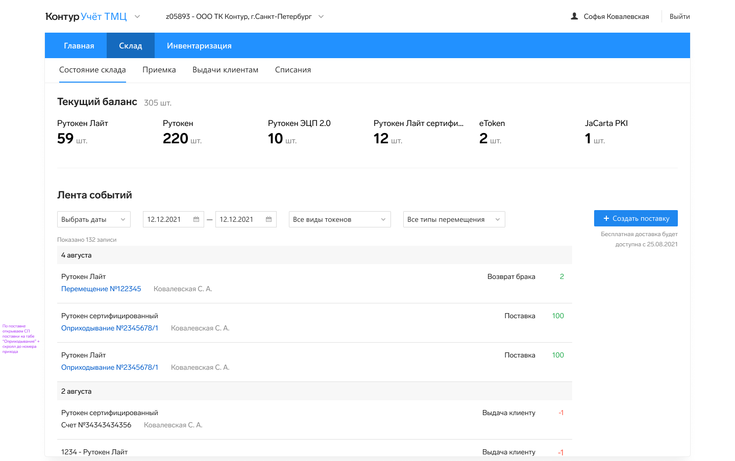Click 1234 - Рутокен Лайт row title
Image resolution: width=735 pixels, height=461 pixels.
click(x=94, y=452)
